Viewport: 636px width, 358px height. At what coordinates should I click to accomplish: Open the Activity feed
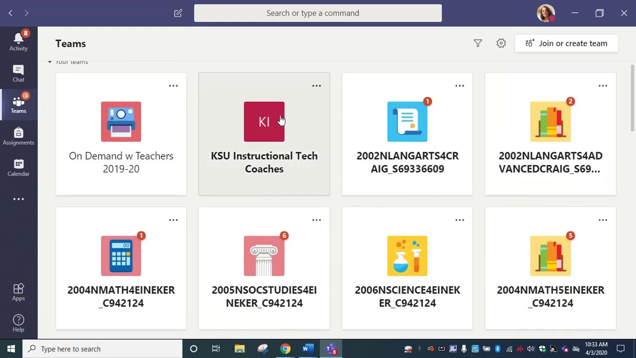click(18, 41)
